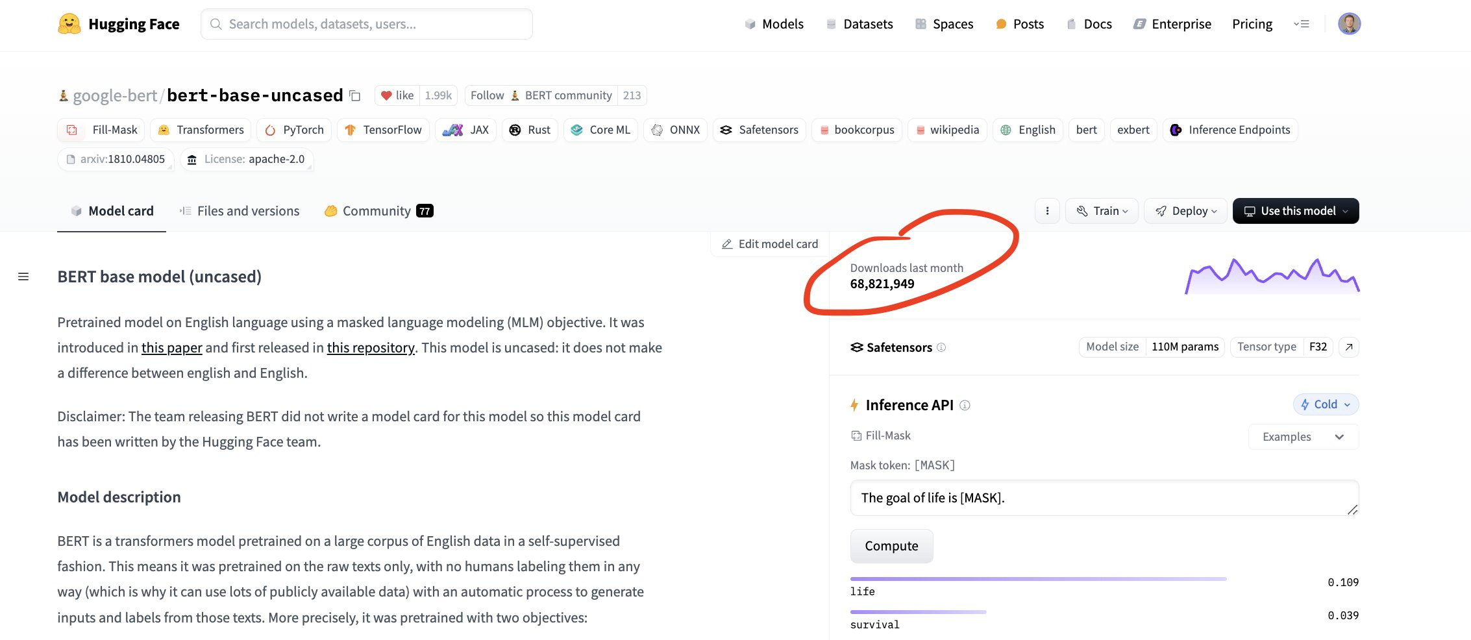Follow the BERT community
The image size is (1471, 640).
point(541,95)
